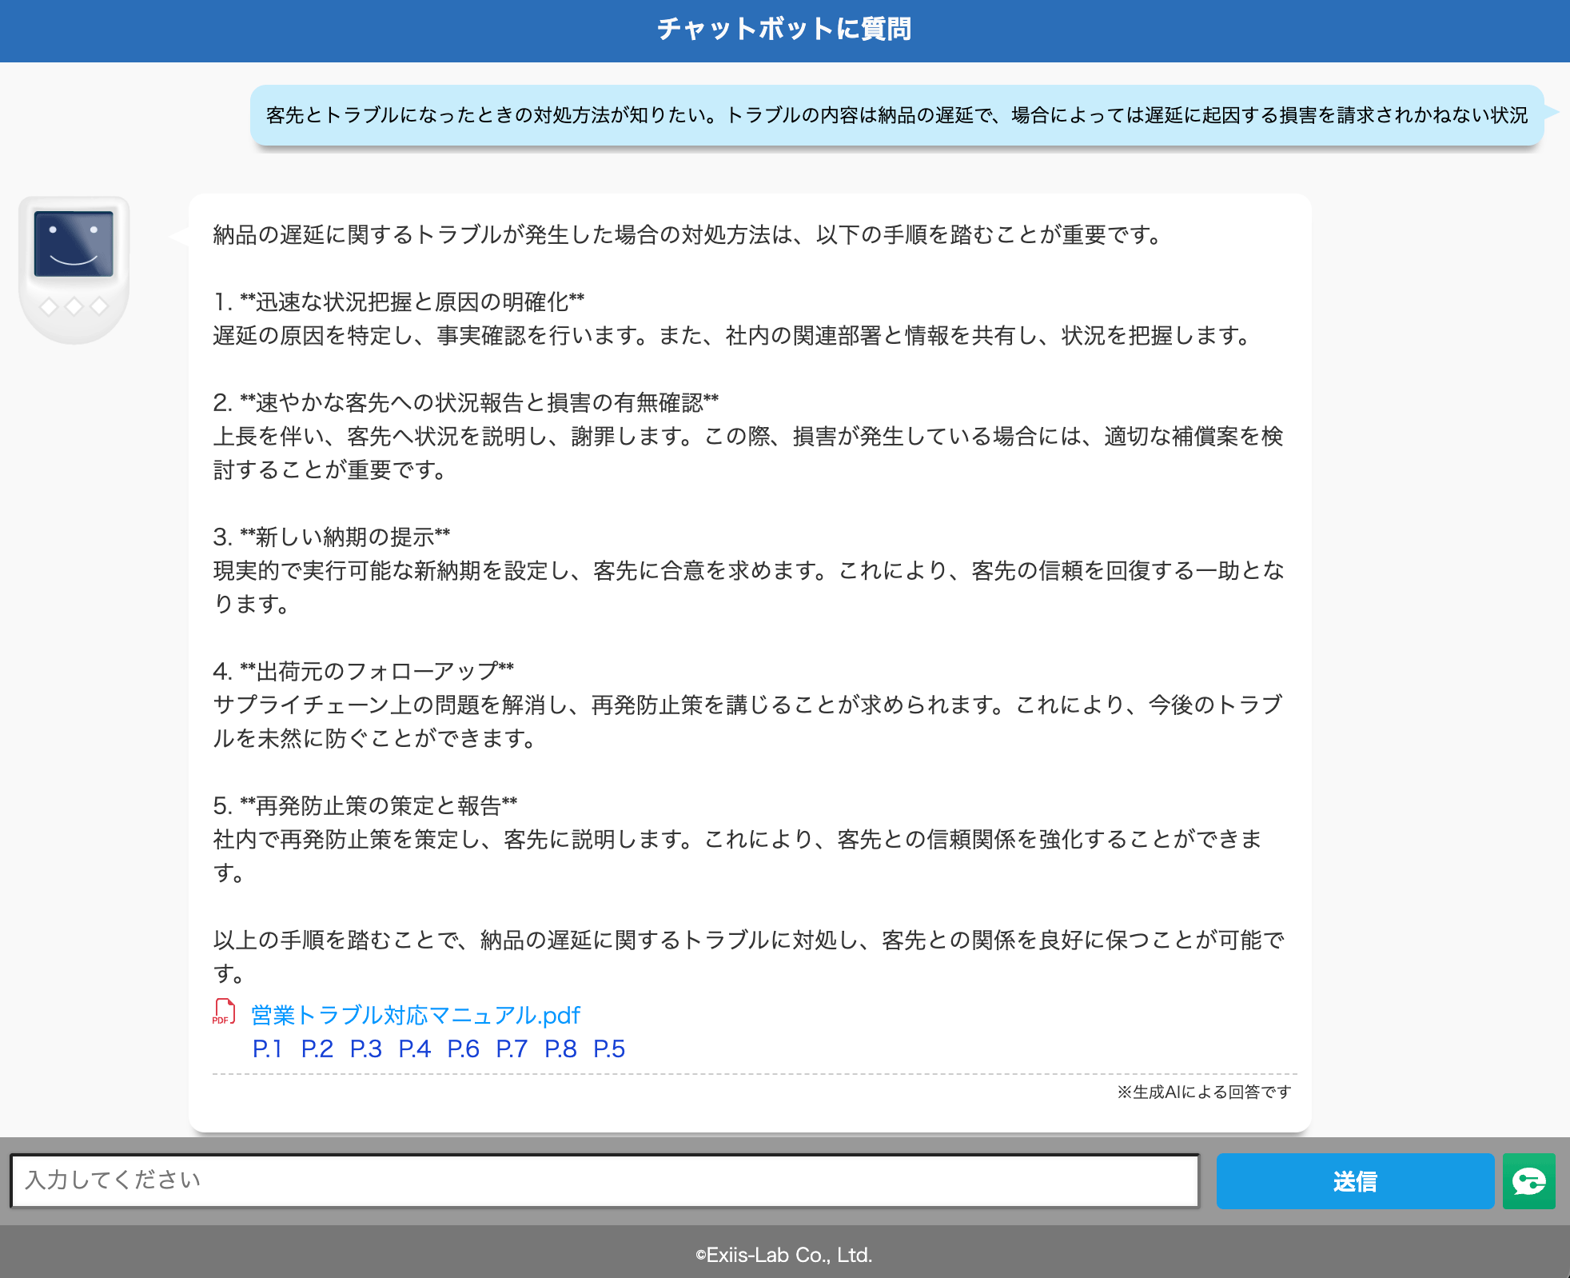The width and height of the screenshot is (1570, 1278).
Task: Open 営業トラブル対応マニュアル.pdf link
Action: click(416, 1015)
